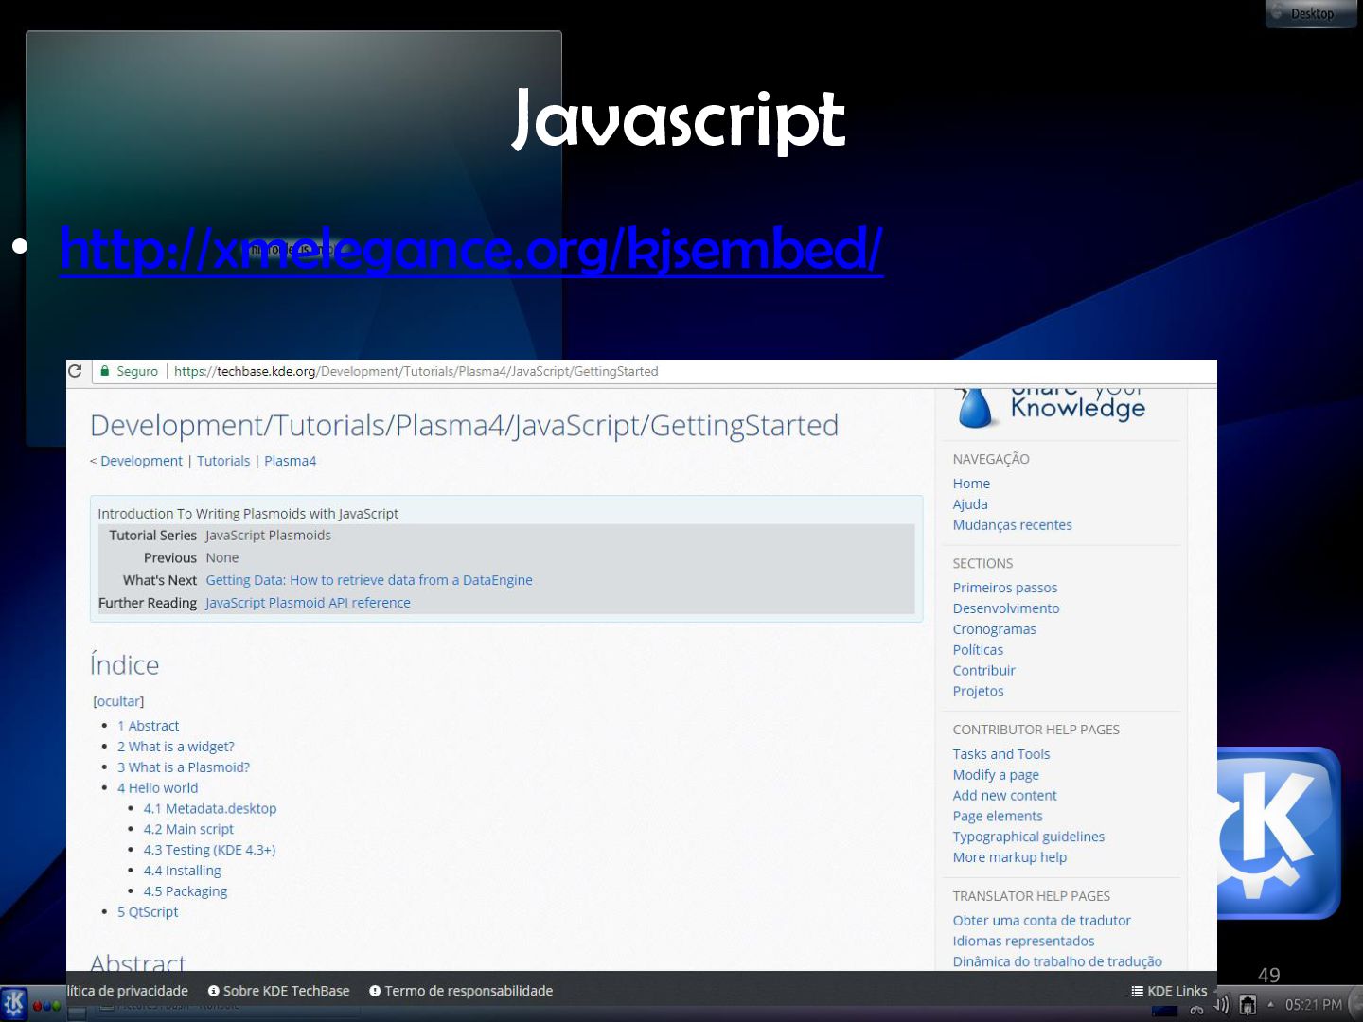This screenshot has height=1022, width=1363.
Task: Open Home in the navigation sidebar
Action: click(971, 484)
